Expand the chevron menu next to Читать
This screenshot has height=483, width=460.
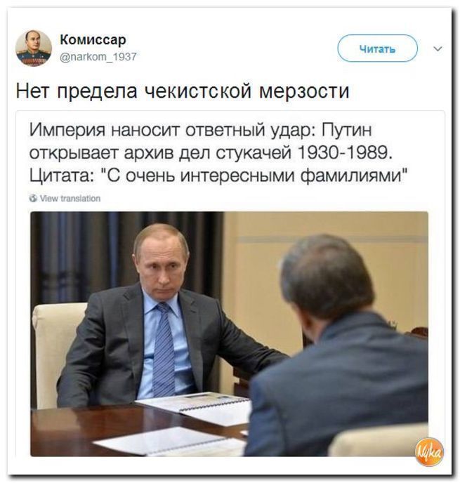coord(438,48)
